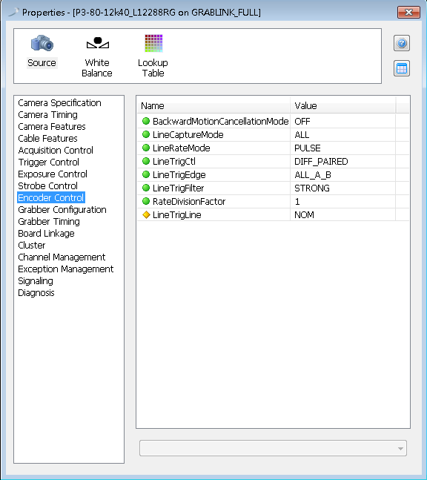The image size is (427, 480).
Task: Click the blue help question mark button
Action: coord(402,43)
